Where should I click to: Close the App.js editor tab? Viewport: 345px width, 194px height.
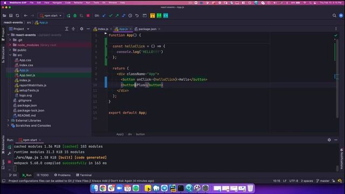pos(130,29)
